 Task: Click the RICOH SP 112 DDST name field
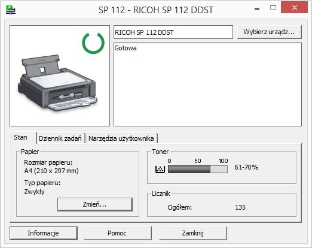click(x=173, y=32)
